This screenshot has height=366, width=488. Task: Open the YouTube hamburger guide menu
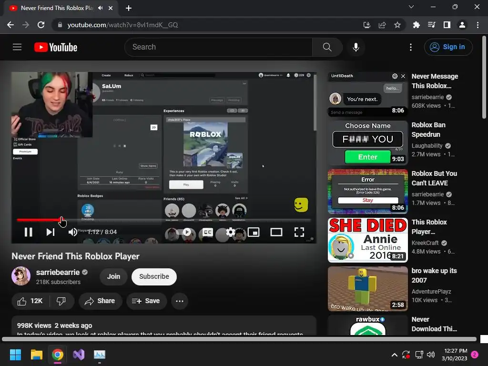coord(17,47)
